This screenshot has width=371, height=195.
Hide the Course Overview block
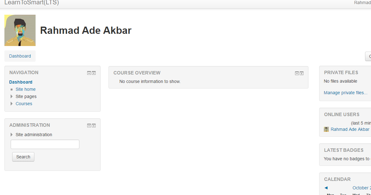click(x=297, y=74)
